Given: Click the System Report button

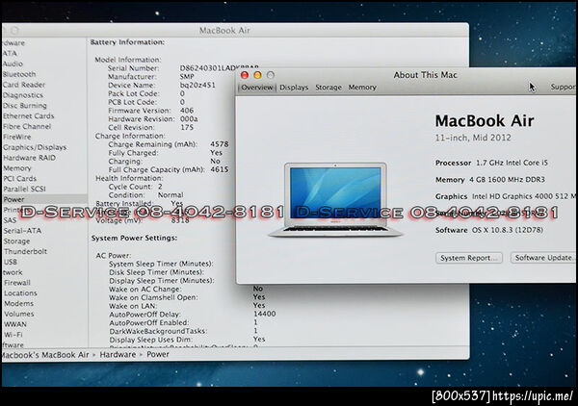Looking at the screenshot, I should [x=469, y=258].
